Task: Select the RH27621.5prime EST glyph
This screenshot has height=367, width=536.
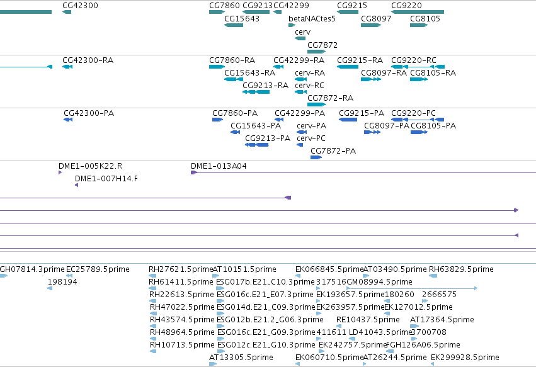Action: click(152, 276)
